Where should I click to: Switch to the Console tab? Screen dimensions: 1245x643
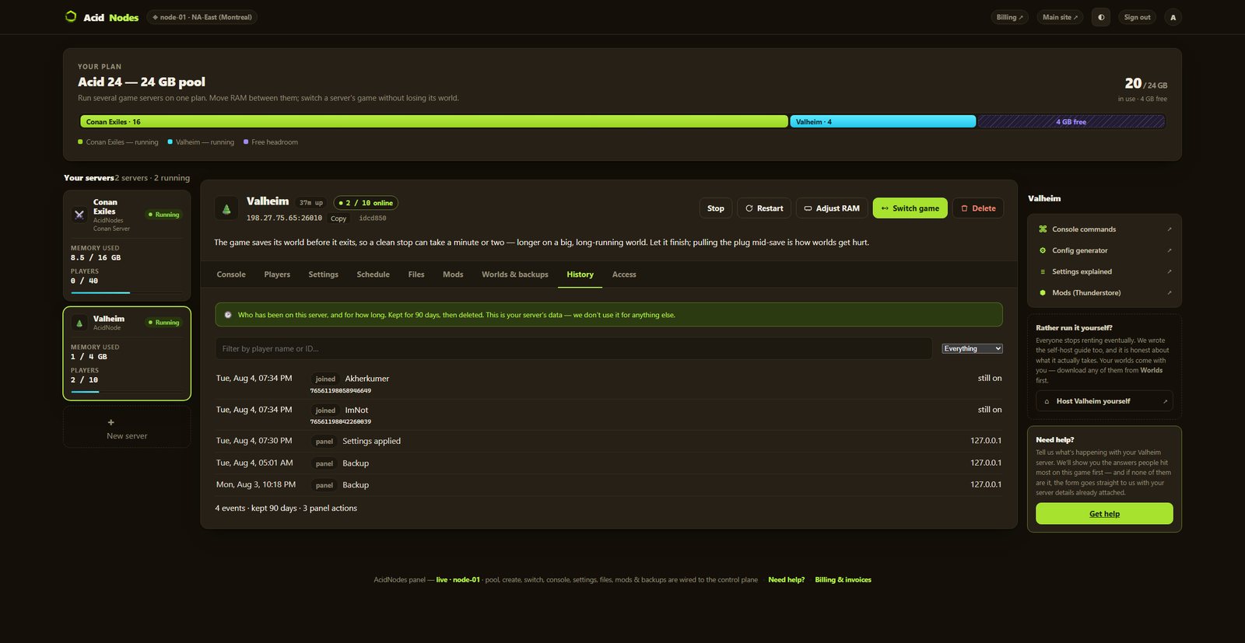click(x=231, y=274)
